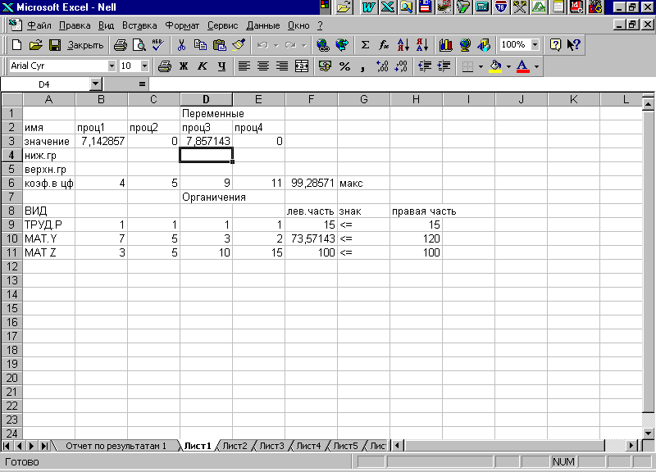656x472 pixels.
Task: Sort ascending with the А-Я arrow icon
Action: [403, 45]
